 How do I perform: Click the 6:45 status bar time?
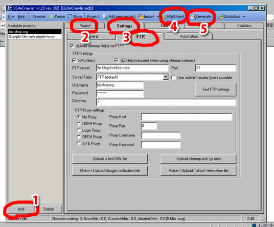251,219
